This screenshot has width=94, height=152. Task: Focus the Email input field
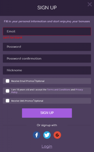47,31
